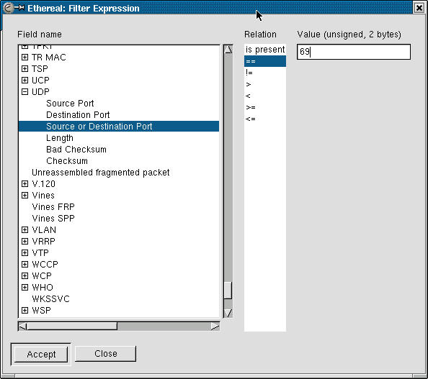Expand the WCCP protocol node
This screenshot has width=428, height=379.
[24, 264]
